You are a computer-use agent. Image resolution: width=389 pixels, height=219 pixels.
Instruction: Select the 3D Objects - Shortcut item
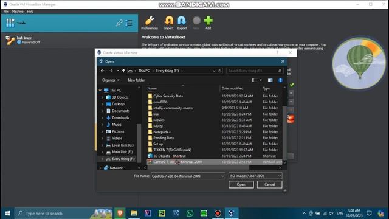[x=169, y=156]
